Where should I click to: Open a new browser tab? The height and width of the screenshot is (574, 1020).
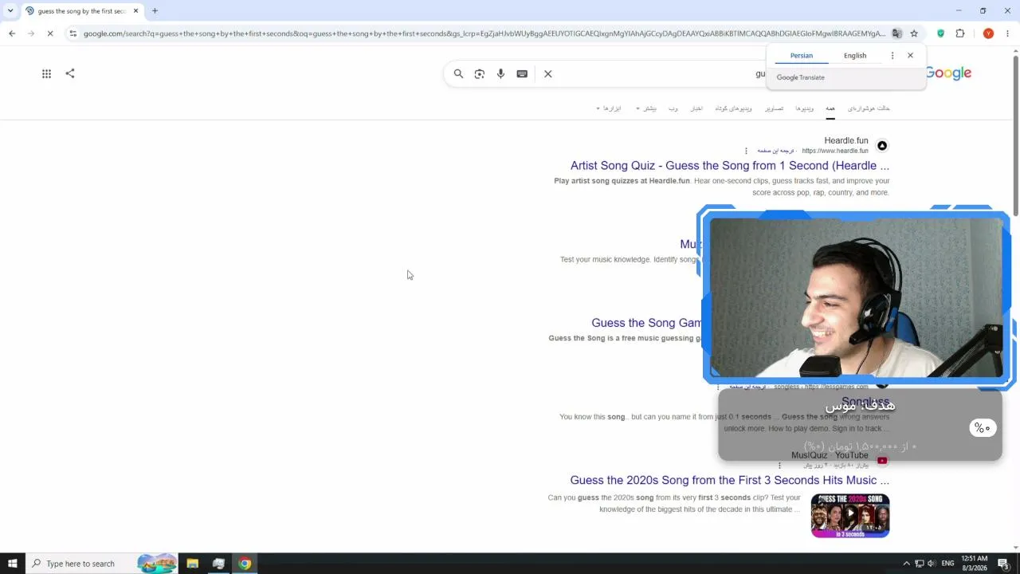155,11
